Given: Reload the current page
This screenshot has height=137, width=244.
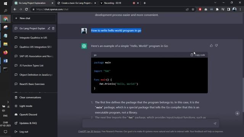Looking at the screenshot, I should [26, 9].
